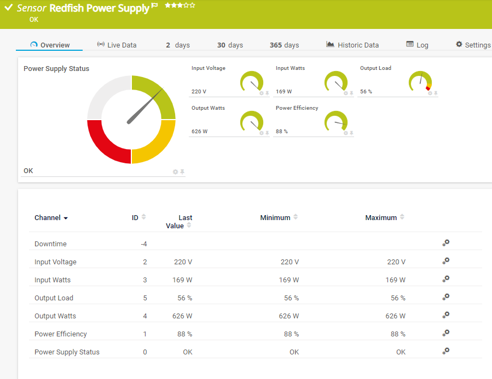Image resolution: width=492 pixels, height=379 pixels.
Task: Edit channel settings for Power Supply Status row
Action: coord(446,352)
